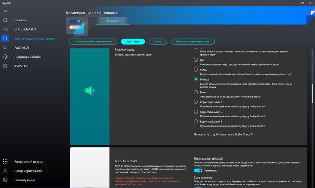Open the Зв'язок settings tab
Screen dimensions: 315x188
[155, 42]
